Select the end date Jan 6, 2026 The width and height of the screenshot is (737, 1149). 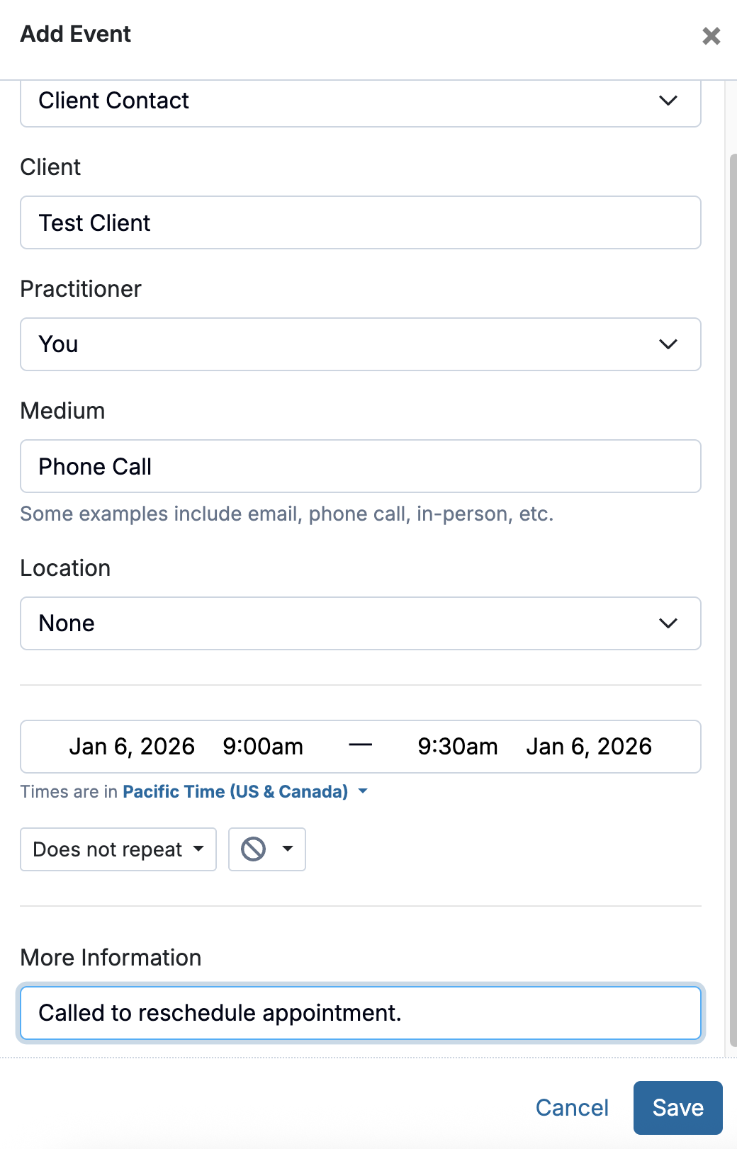click(589, 747)
